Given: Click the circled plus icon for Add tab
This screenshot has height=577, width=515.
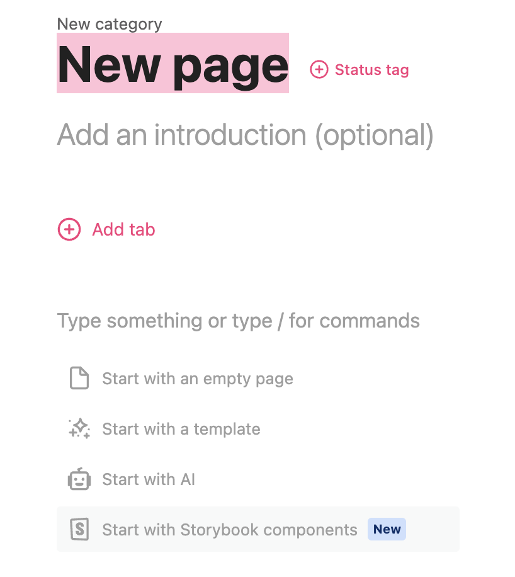Looking at the screenshot, I should coord(69,229).
